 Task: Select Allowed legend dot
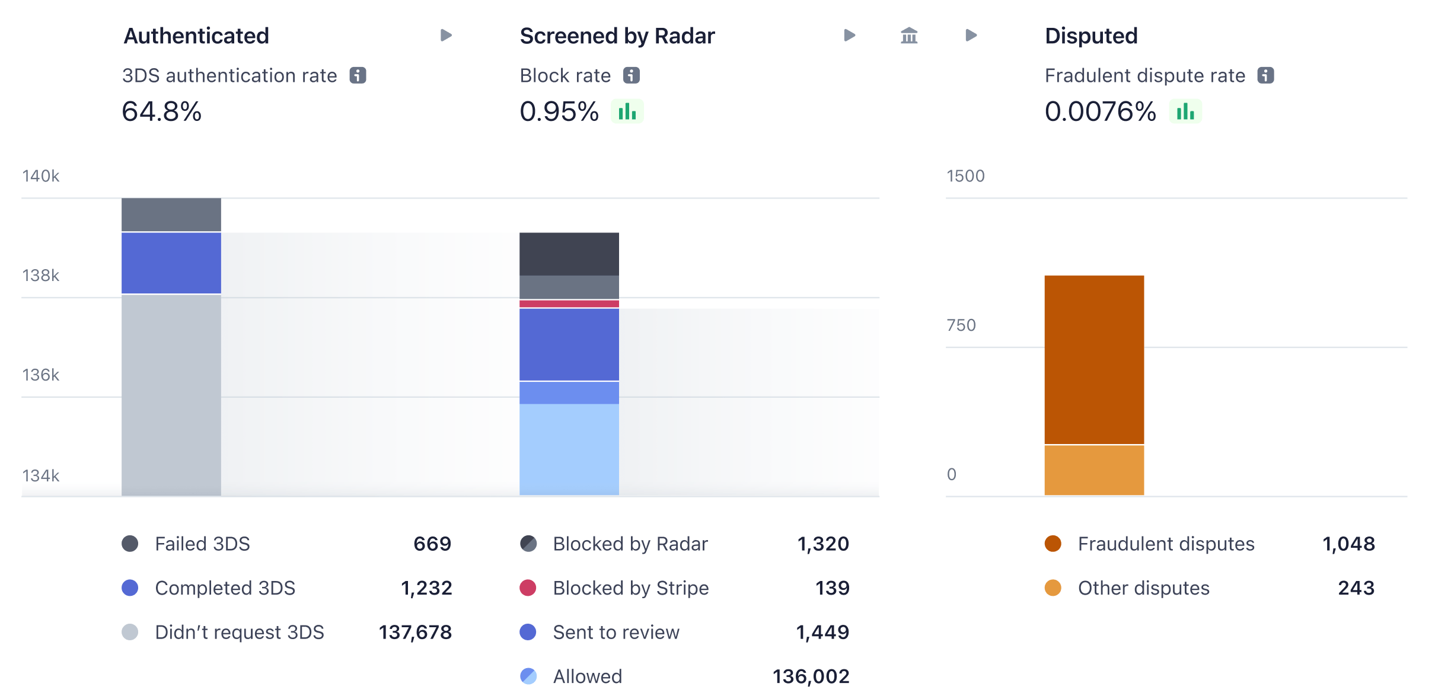pos(528,676)
